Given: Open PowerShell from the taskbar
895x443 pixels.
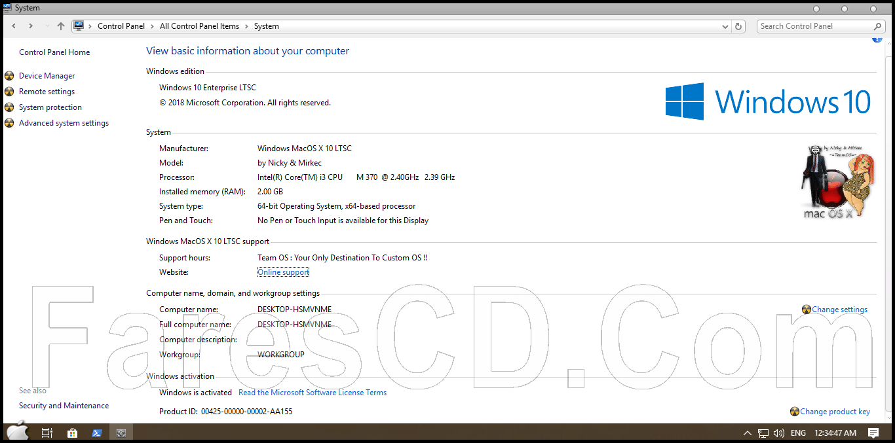Looking at the screenshot, I should point(96,433).
